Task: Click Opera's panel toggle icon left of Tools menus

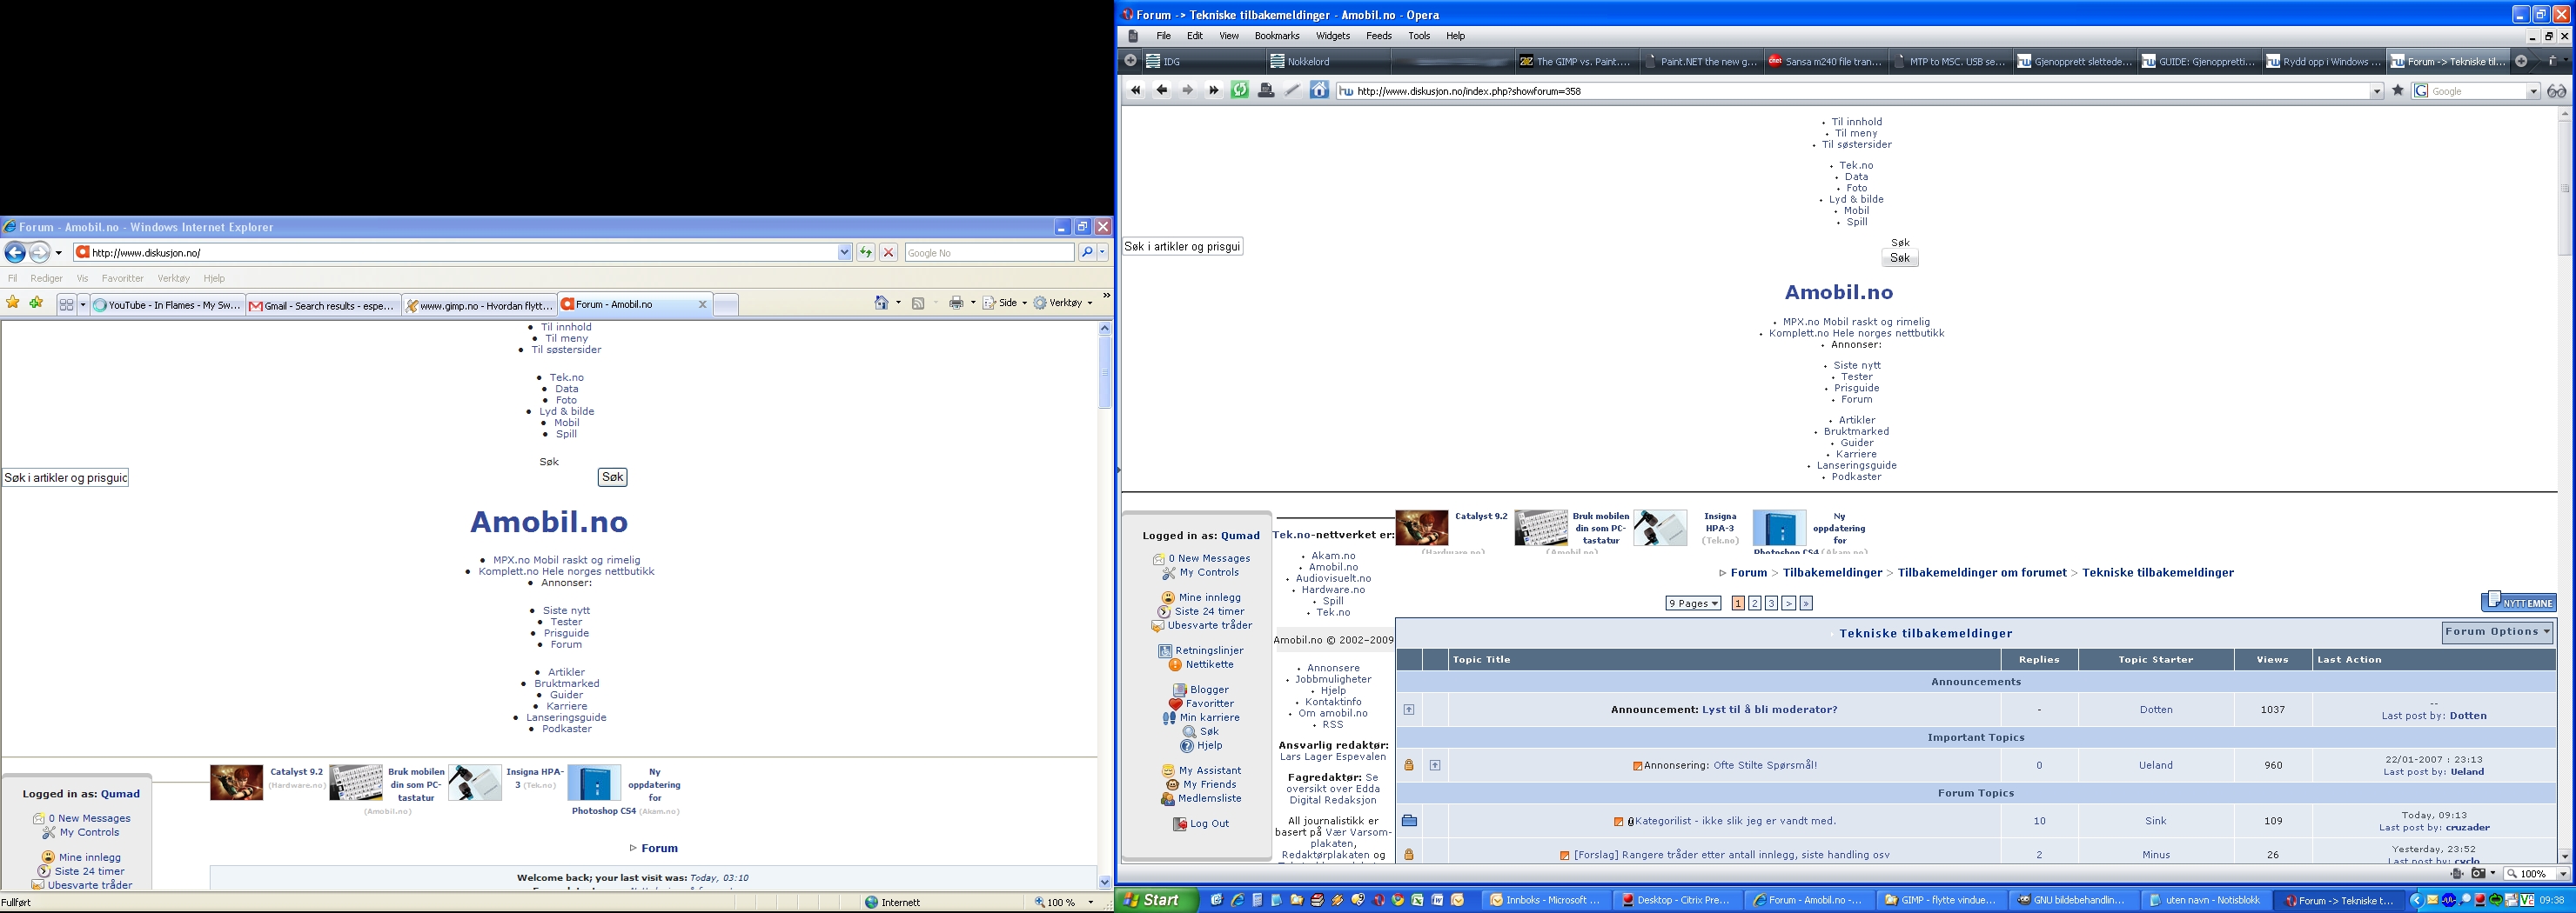Action: click(1133, 36)
